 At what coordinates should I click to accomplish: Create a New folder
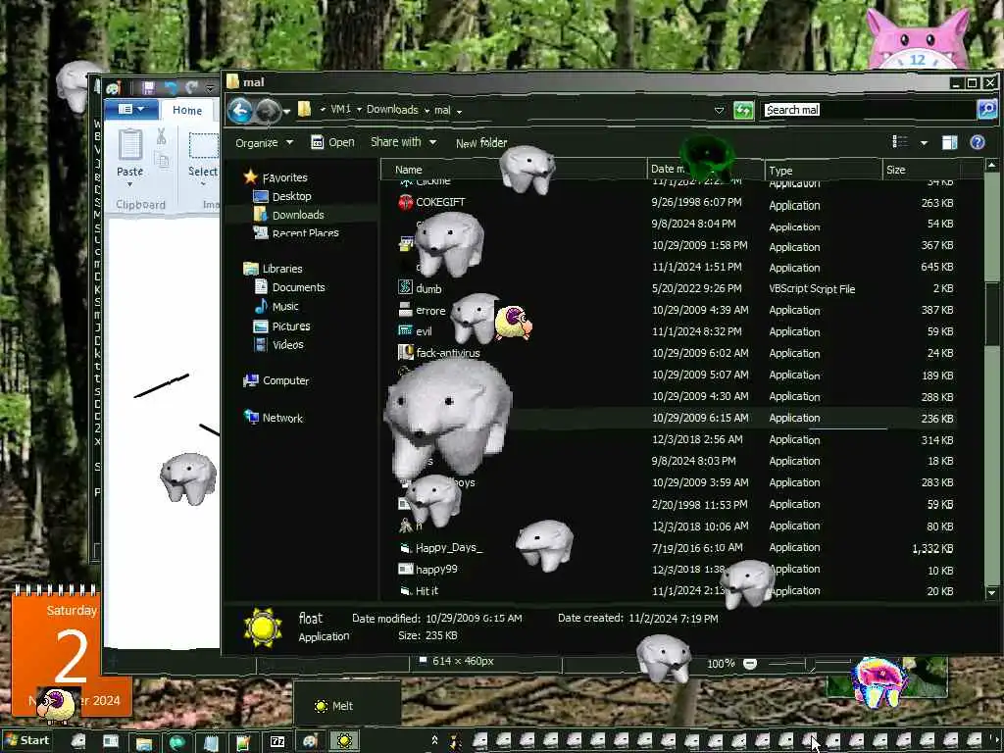(x=481, y=143)
